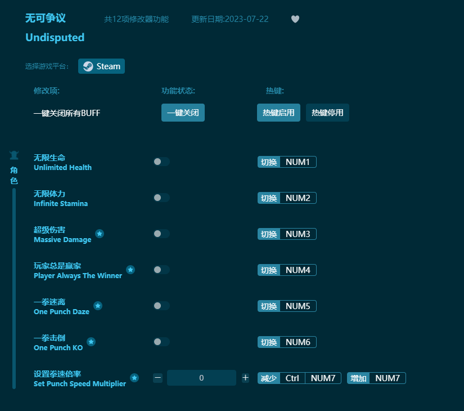Toggle the One Punch KO switch
464x411 pixels.
161,342
